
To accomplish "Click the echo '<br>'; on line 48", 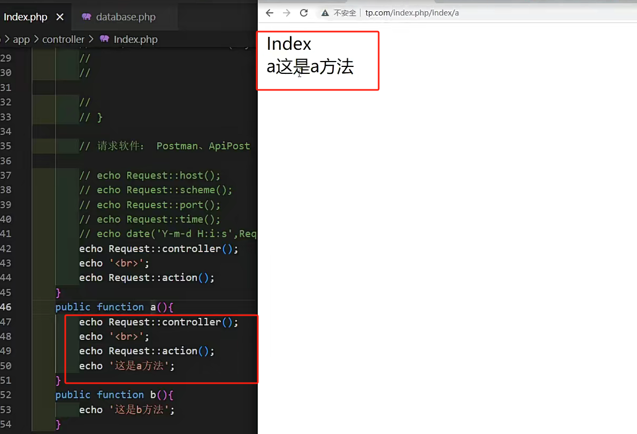I will point(114,337).
